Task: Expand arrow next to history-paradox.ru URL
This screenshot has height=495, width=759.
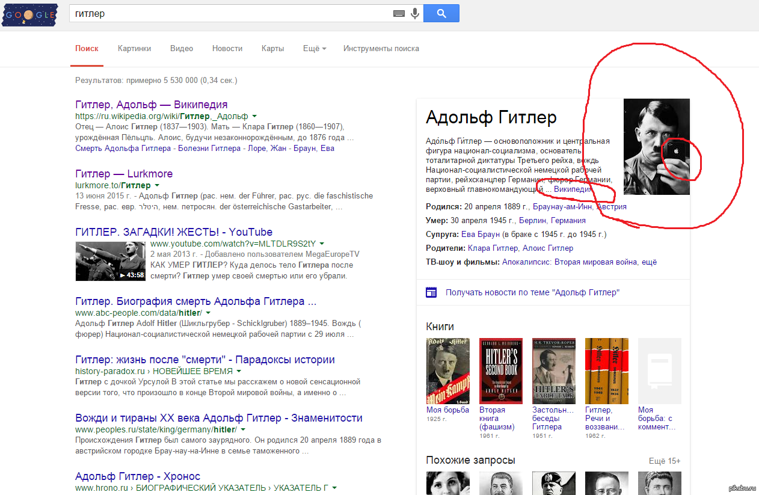Action: pos(239,371)
